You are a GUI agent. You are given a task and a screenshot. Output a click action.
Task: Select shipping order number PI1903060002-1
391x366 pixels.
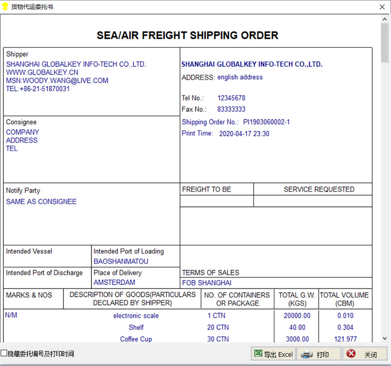pos(266,122)
